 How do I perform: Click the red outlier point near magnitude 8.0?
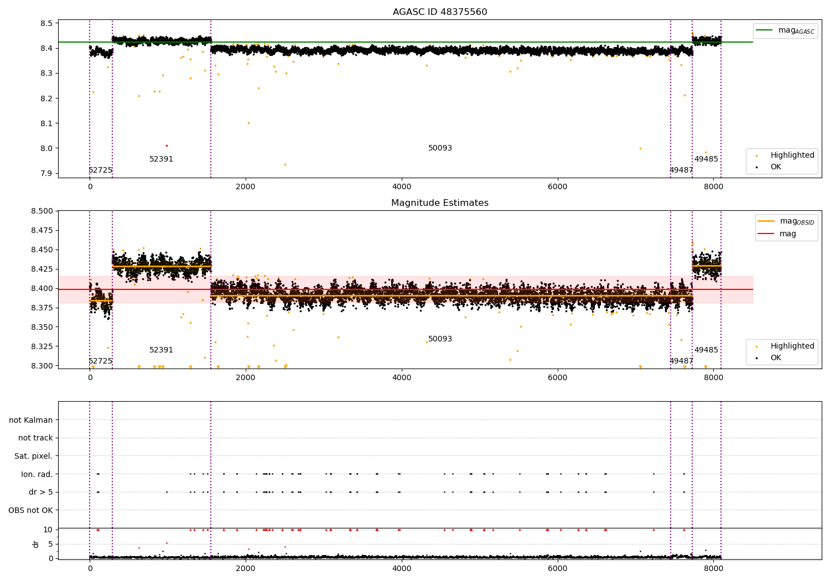point(167,146)
